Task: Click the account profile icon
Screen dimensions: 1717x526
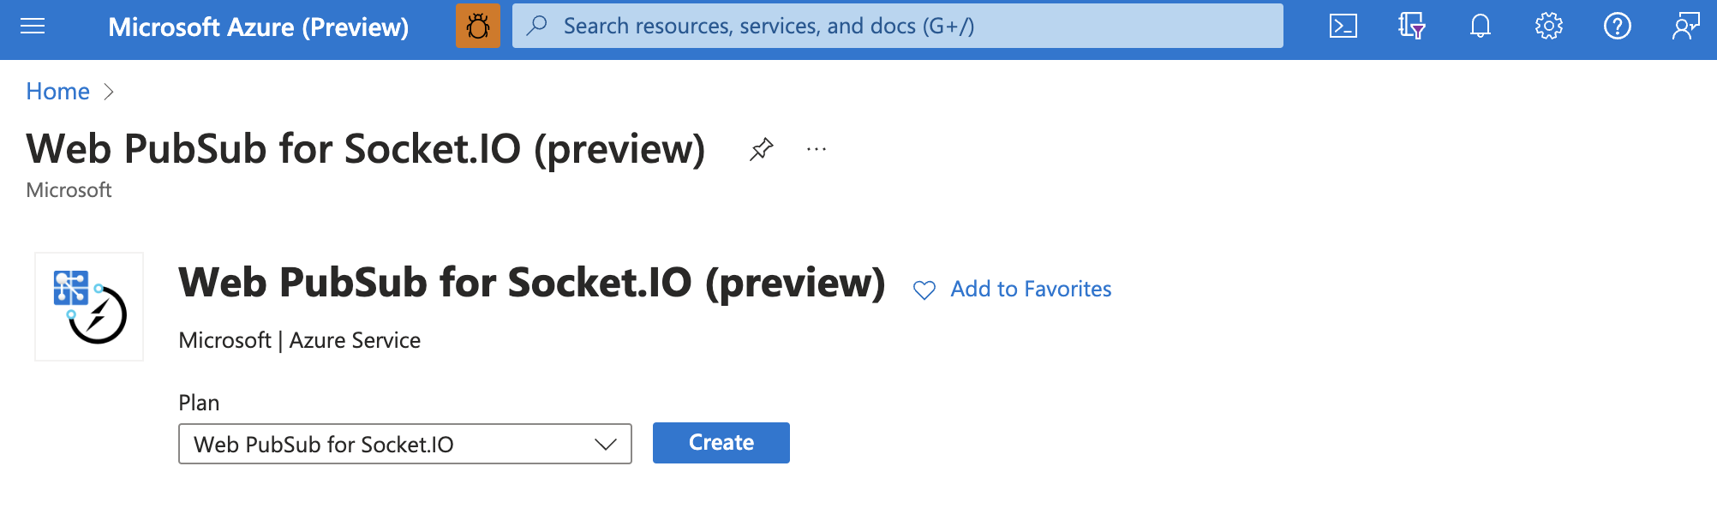Action: 1685,26
